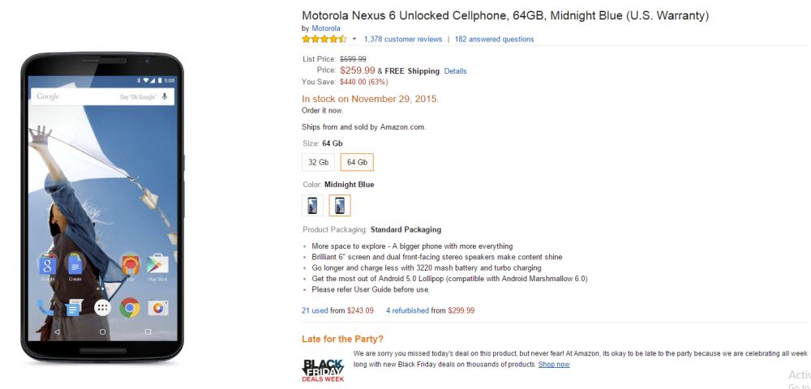Viewport: 811px width, 389px height.
Task: View the 21 used offers
Action: [x=315, y=310]
